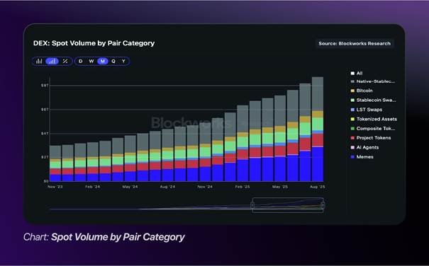The height and width of the screenshot is (266, 429).
Task: Select the daily (D) interval
Action: [x=80, y=61]
